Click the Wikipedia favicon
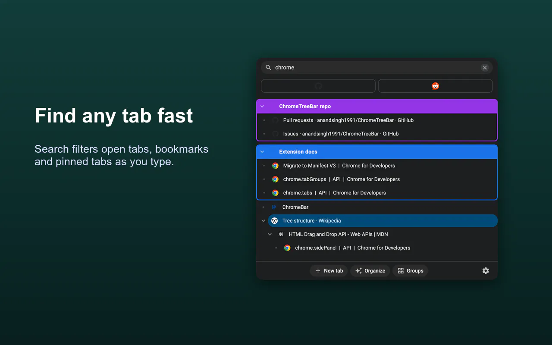The height and width of the screenshot is (345, 552). click(274, 221)
